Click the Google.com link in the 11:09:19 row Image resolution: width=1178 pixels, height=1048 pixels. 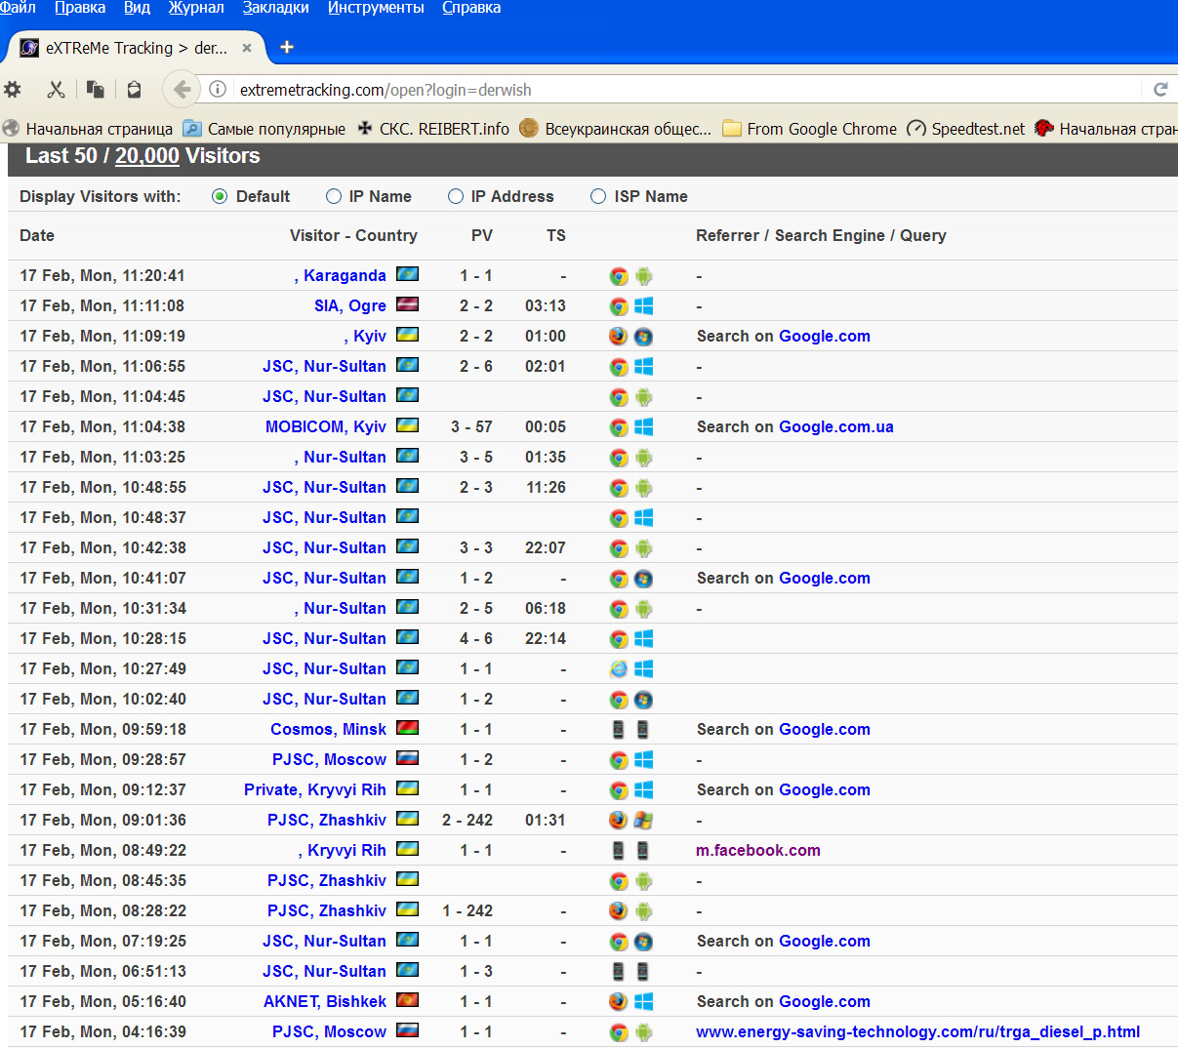click(825, 336)
